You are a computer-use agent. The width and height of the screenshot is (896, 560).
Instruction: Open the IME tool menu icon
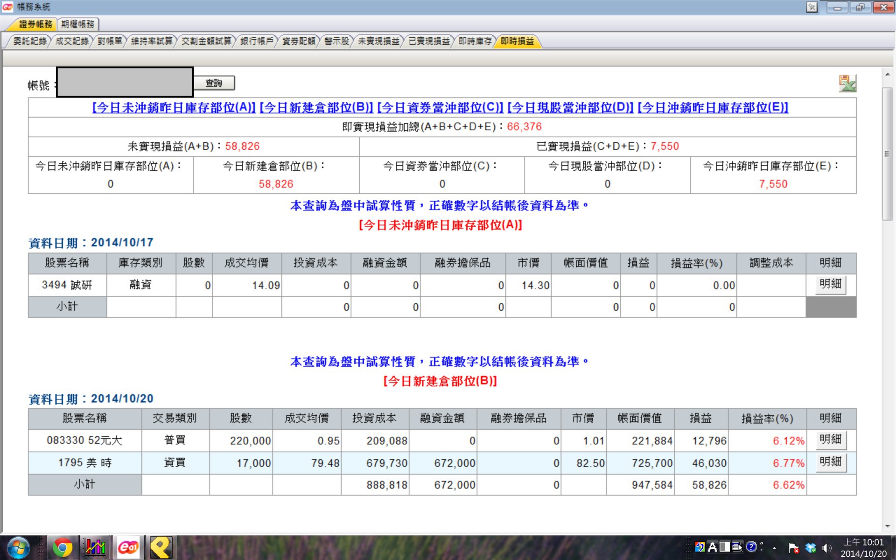point(737,547)
